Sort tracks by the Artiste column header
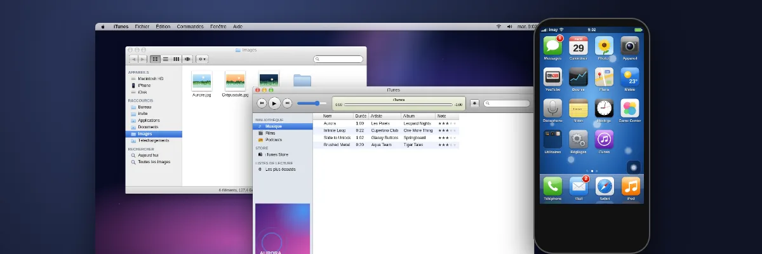Viewport: 762px width, 254px height. coord(385,116)
